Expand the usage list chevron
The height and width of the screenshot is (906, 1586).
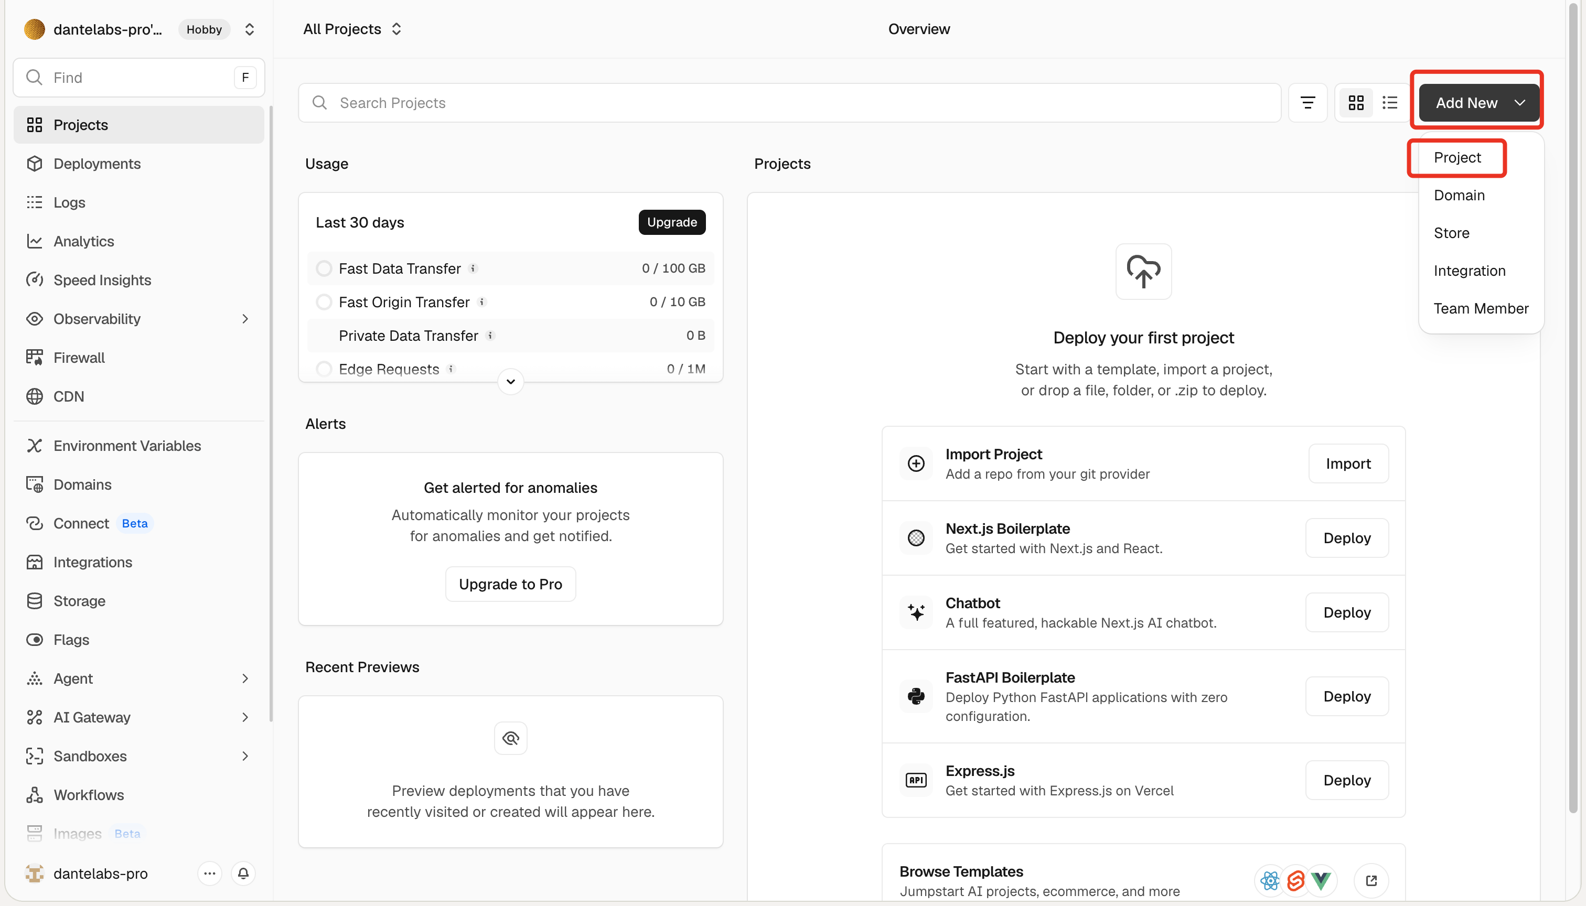[510, 382]
